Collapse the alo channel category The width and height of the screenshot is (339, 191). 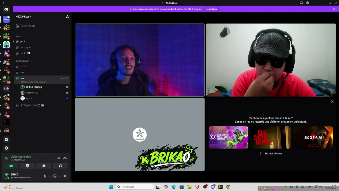(18, 36)
